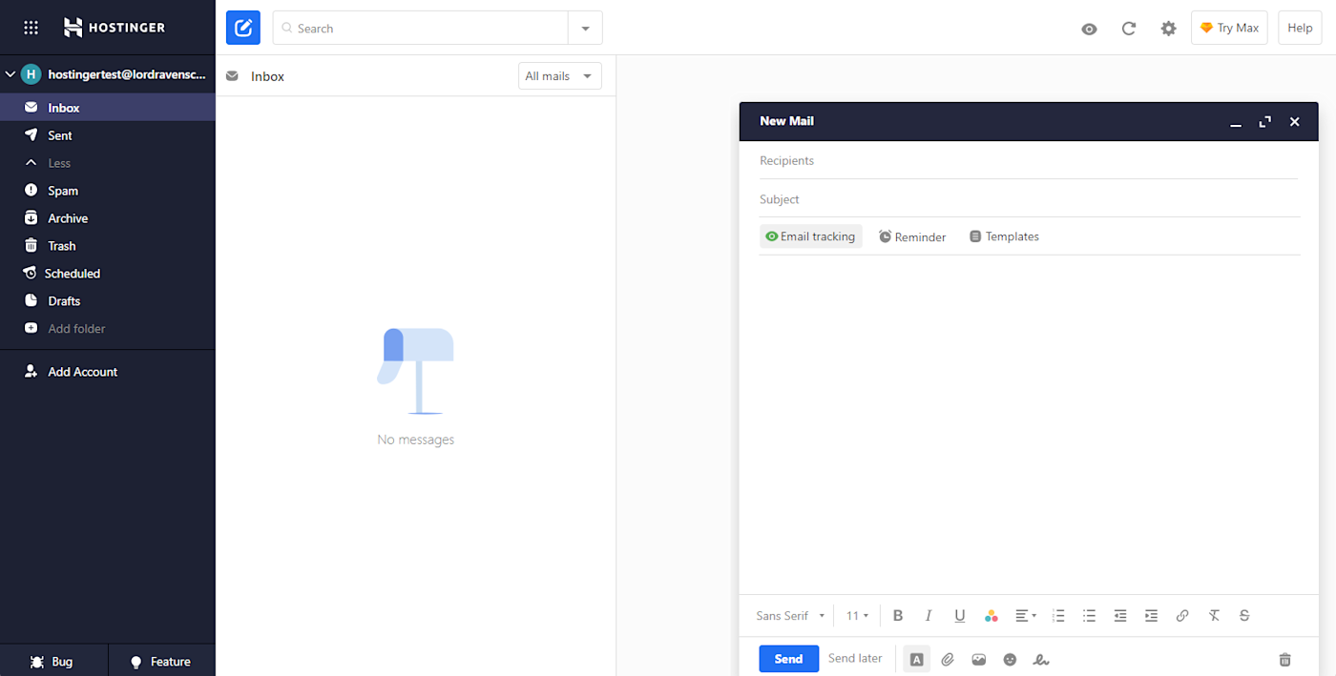This screenshot has width=1336, height=676.
Task: Open Templates in New Mail
Action: tap(1004, 236)
